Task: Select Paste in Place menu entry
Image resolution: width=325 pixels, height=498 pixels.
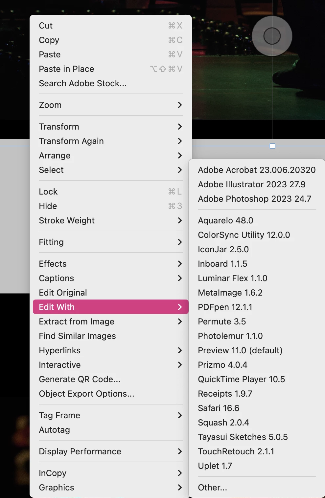Action: (x=111, y=69)
